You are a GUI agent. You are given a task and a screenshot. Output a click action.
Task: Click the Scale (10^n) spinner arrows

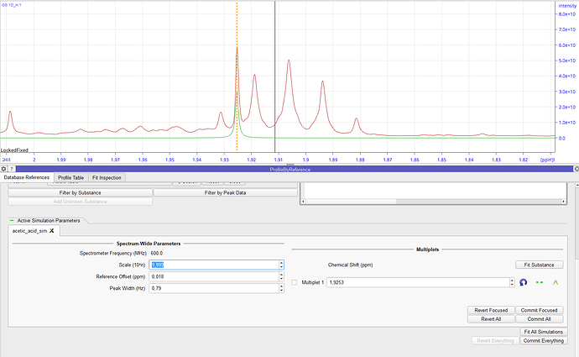[x=280, y=264]
